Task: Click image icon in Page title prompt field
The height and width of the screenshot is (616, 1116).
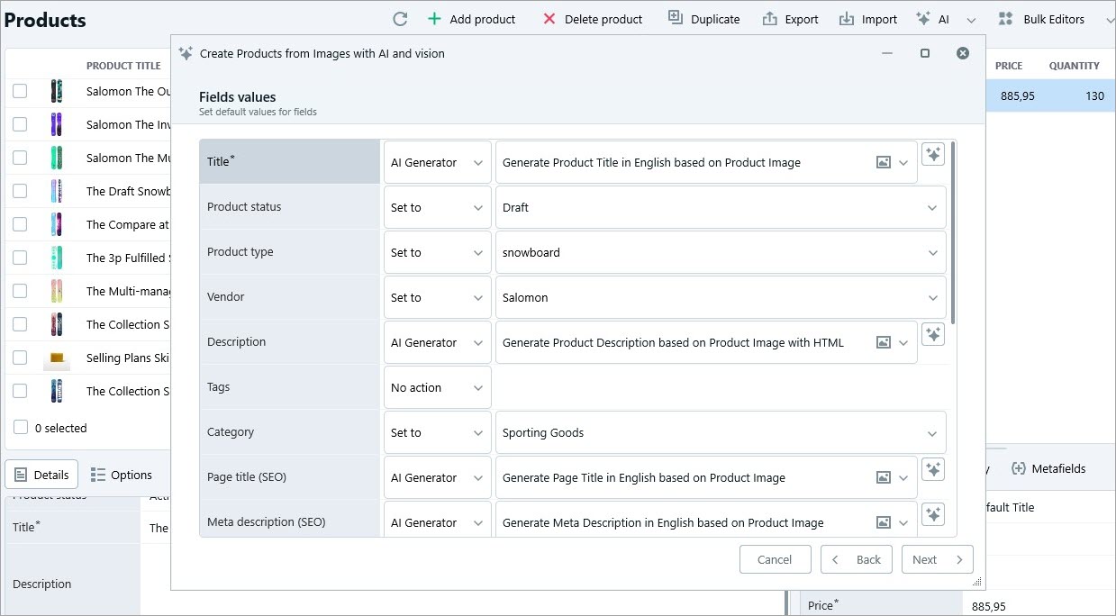Action: (884, 478)
